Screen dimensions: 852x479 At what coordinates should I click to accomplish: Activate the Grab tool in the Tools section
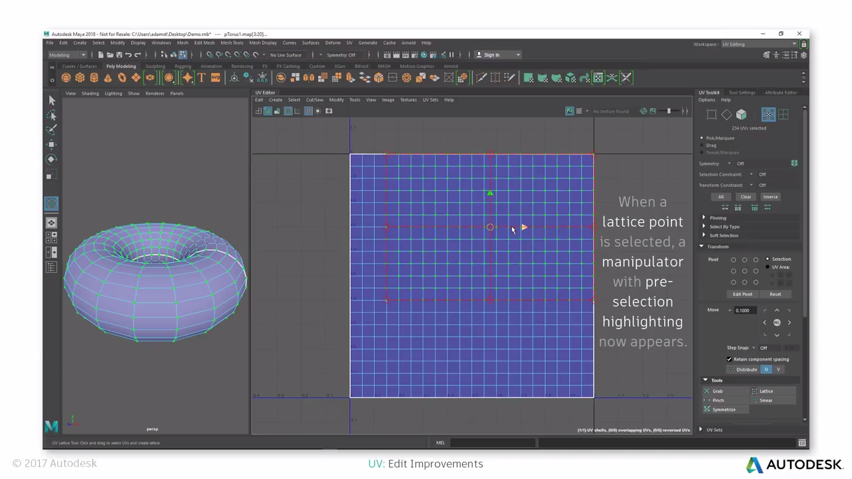coord(717,391)
